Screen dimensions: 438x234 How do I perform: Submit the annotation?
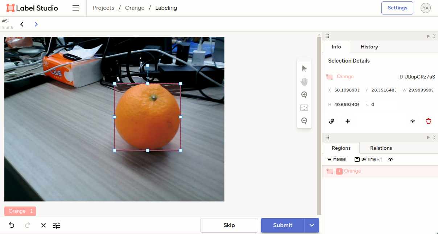coord(283,225)
